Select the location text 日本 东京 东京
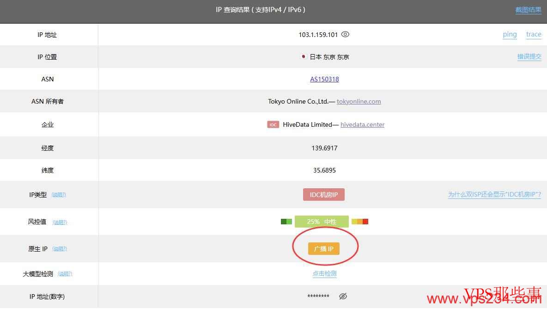Screen dimensions: 547x309 pyautogui.click(x=329, y=57)
